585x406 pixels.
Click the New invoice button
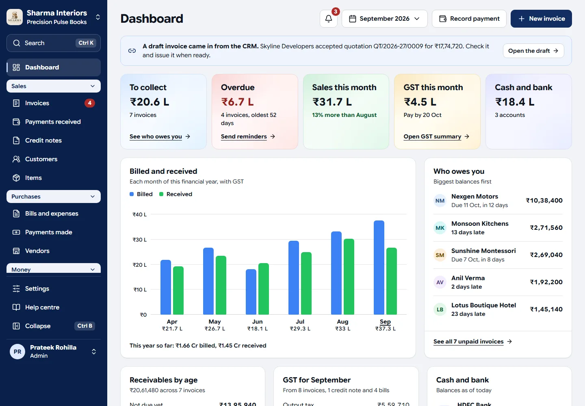pos(541,19)
